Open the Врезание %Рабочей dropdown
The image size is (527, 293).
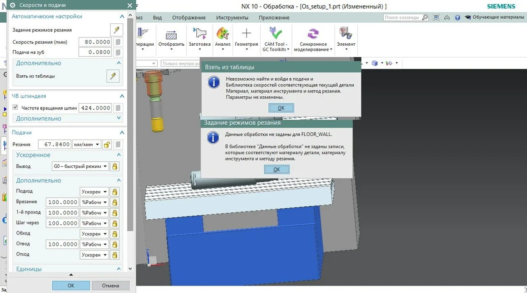pyautogui.click(x=94, y=202)
